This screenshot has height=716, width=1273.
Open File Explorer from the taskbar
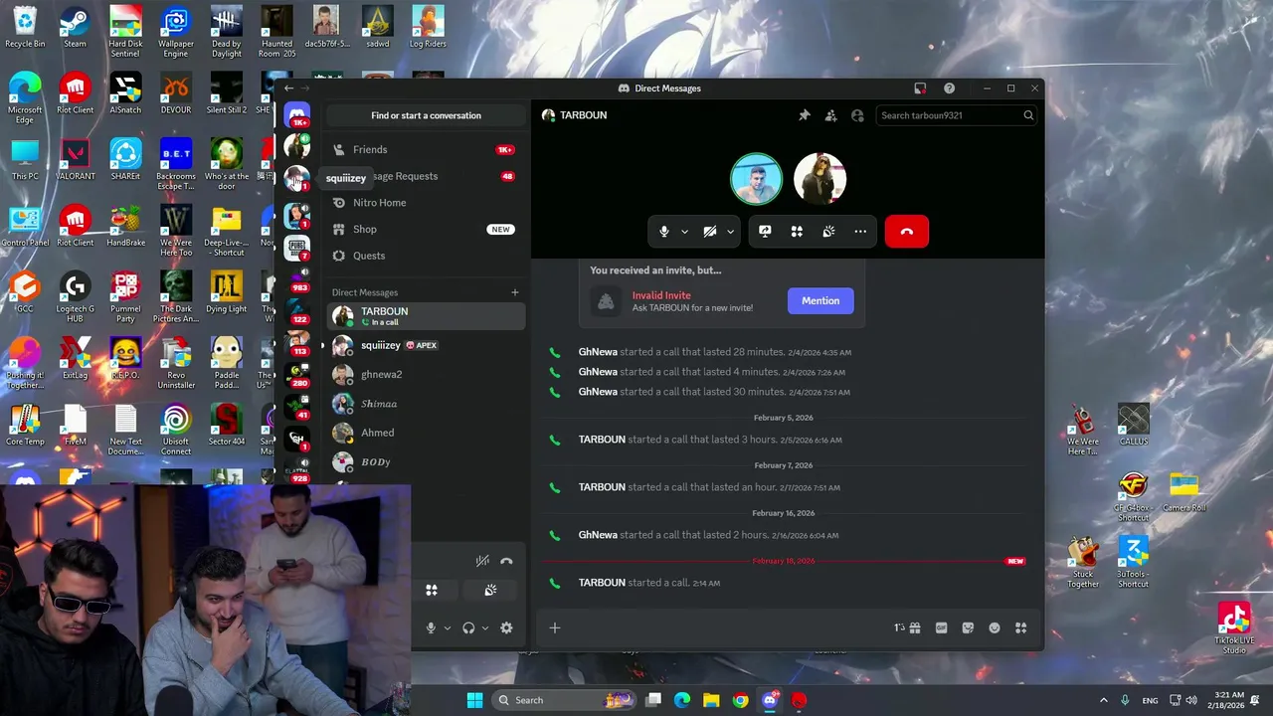(711, 700)
